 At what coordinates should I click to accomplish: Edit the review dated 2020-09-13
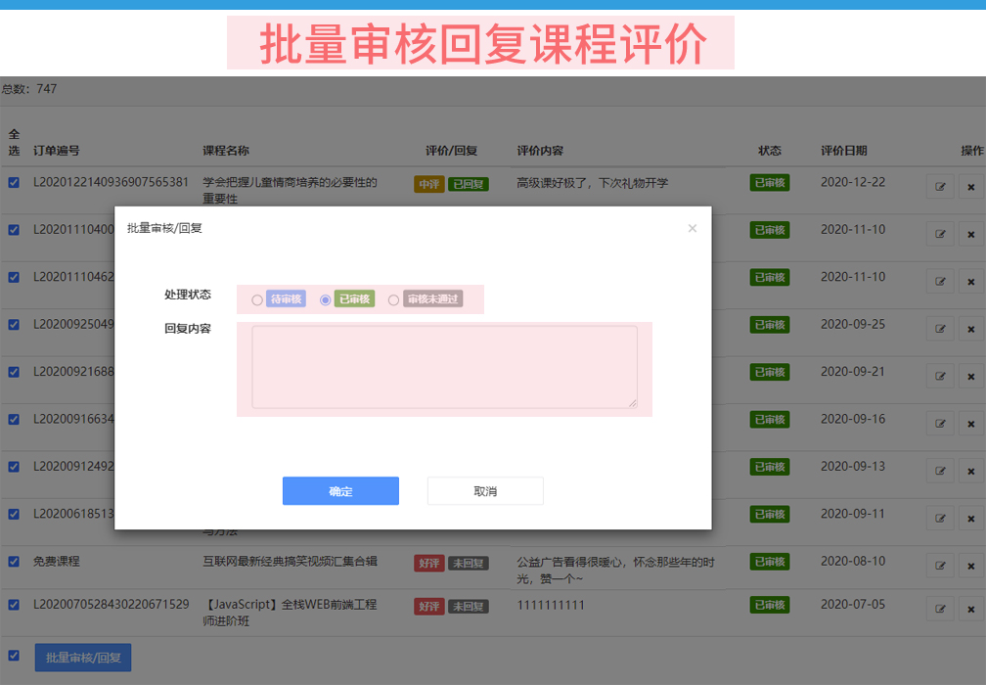point(940,471)
